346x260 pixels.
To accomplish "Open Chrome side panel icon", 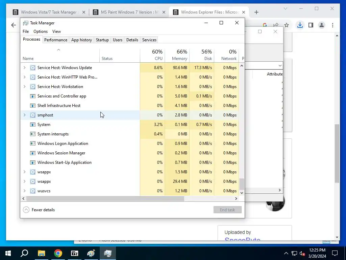I will 311,25.
